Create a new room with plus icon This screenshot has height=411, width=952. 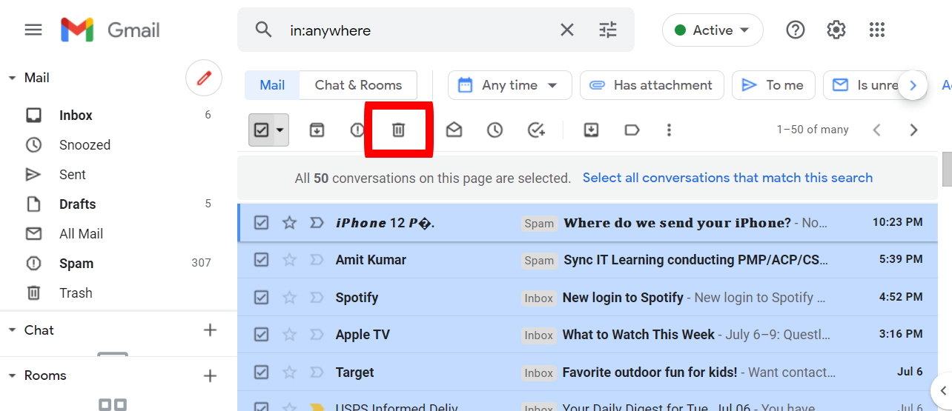point(210,375)
